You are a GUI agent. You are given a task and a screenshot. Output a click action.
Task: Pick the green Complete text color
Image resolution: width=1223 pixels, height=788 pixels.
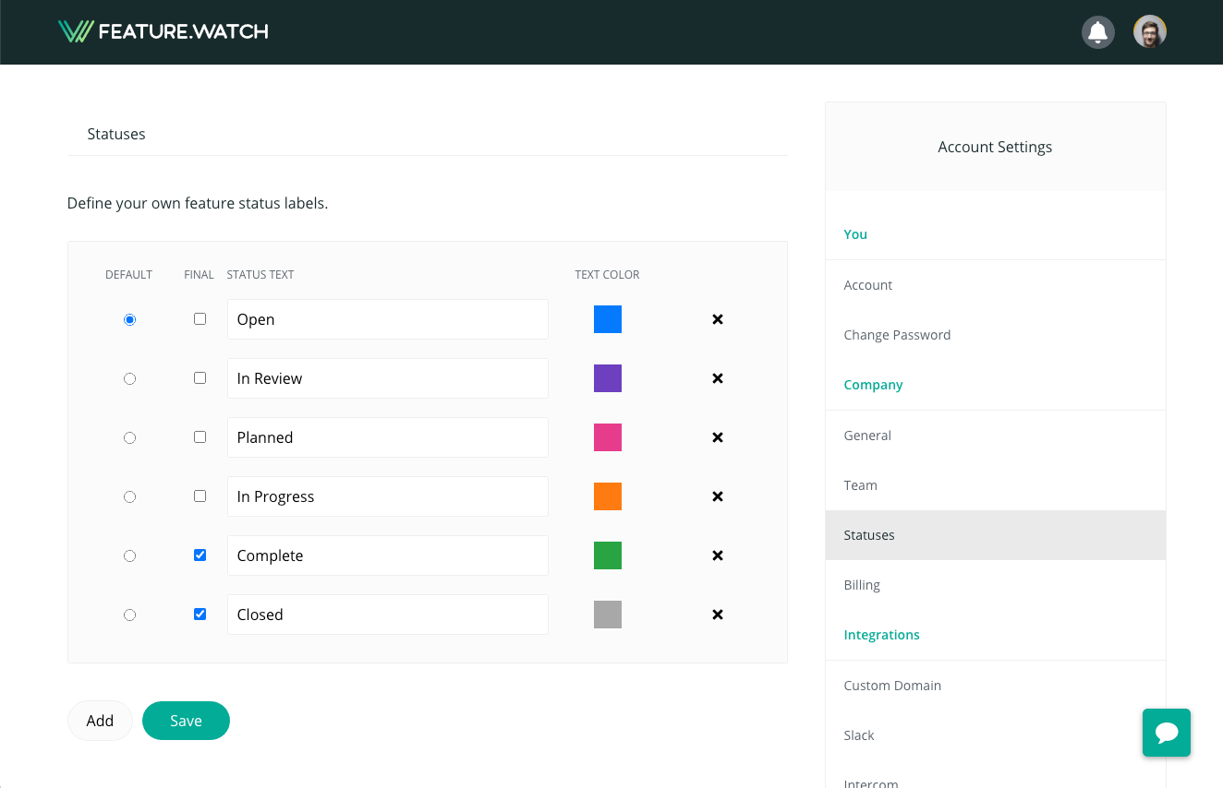(x=607, y=555)
